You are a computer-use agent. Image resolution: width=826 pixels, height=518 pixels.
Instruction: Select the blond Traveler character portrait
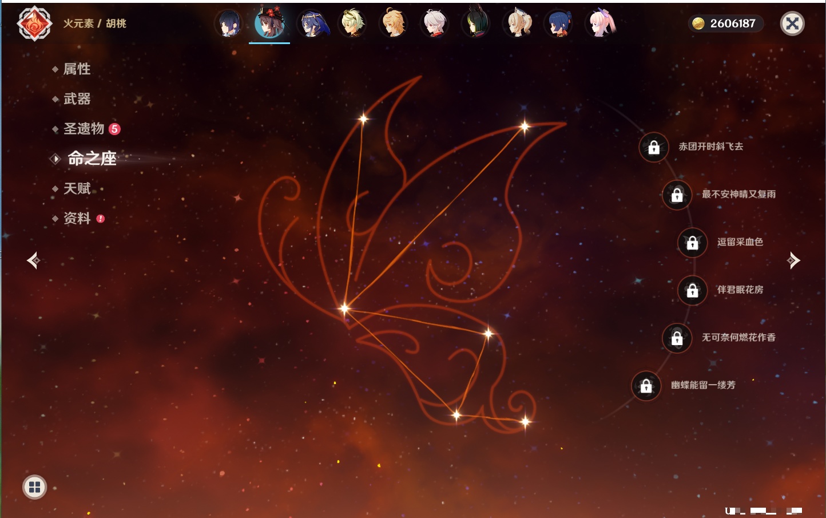[394, 23]
